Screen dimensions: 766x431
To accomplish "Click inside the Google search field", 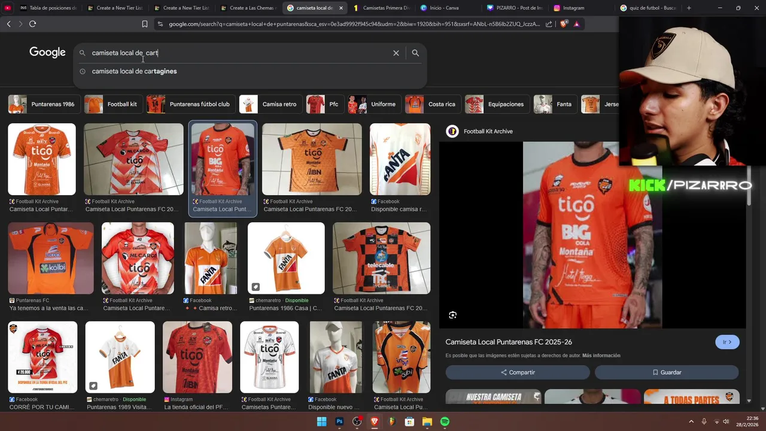I will click(x=239, y=53).
